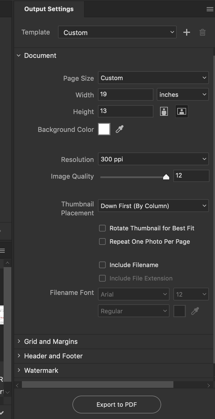Click the filename font color eyedropper
This screenshot has height=419, width=215.
pyautogui.click(x=195, y=311)
